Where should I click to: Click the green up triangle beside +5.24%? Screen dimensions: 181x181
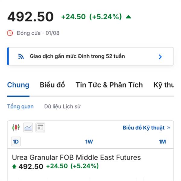pyautogui.click(x=129, y=17)
